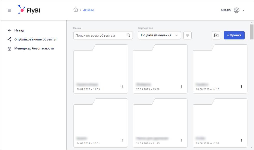Image resolution: width=254 pixels, height=150 pixels.
Task: Create a new folder via folder-plus icon
Action: tap(216, 35)
